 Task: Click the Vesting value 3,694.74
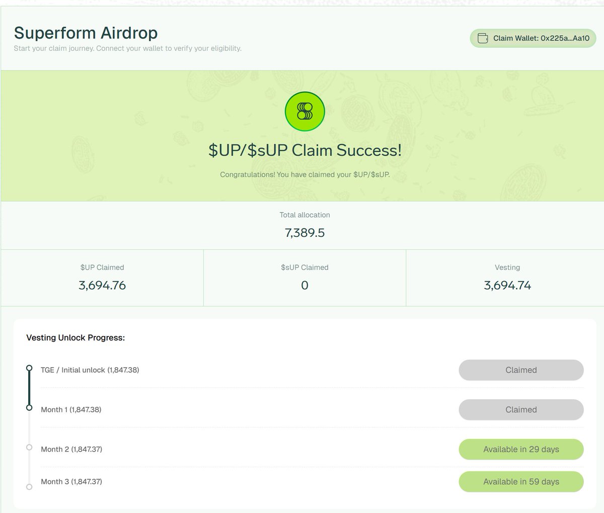[507, 286]
